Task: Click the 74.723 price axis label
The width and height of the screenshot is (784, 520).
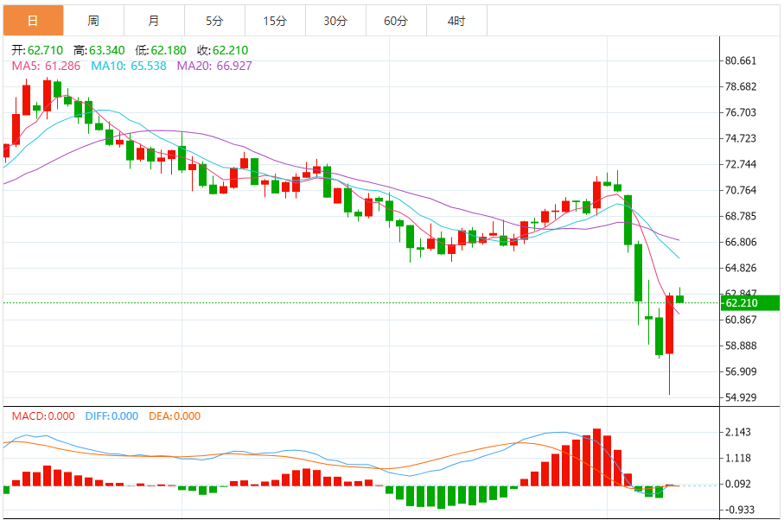Action: click(741, 138)
